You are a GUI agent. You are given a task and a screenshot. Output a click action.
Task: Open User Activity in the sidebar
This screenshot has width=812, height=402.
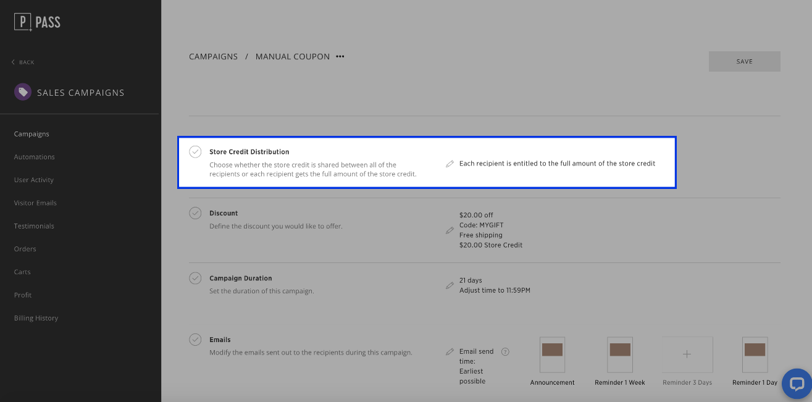[x=34, y=180]
